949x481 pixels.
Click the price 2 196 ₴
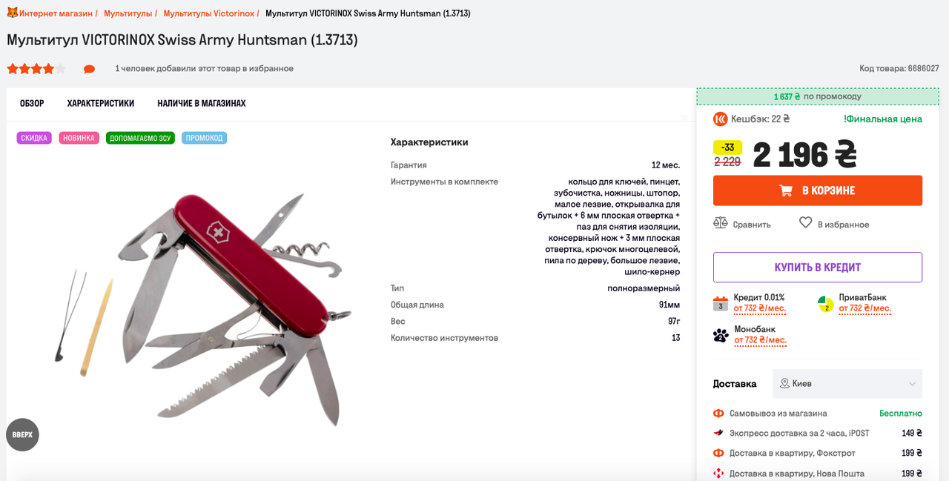click(805, 155)
